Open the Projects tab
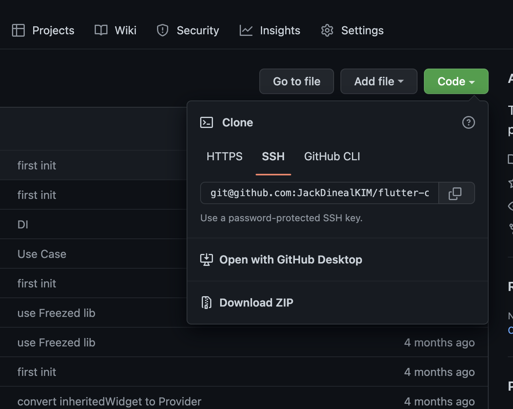The width and height of the screenshot is (513, 409). pos(43,30)
